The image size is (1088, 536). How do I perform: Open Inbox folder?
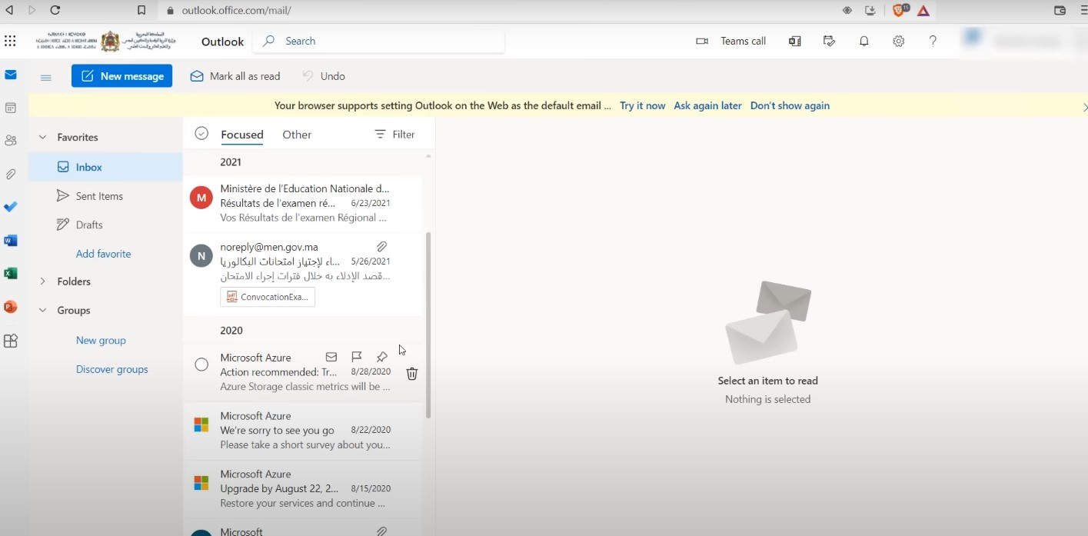click(106, 167)
